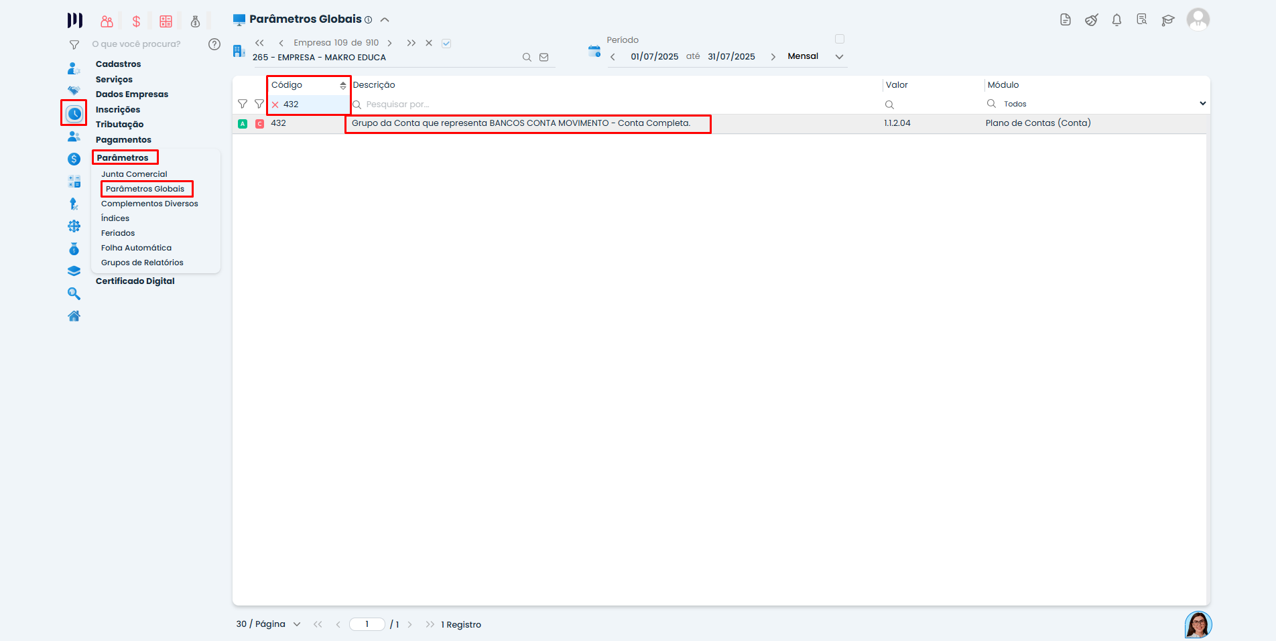
Task: Toggle the checkbox above Período dropdown
Action: click(840, 39)
